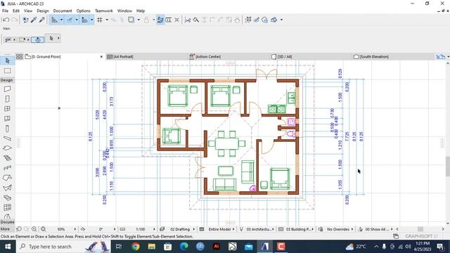Screen dimensions: 450x253
Task: Select the Mesh tool in toolbox
Action: pyautogui.click(x=8, y=207)
